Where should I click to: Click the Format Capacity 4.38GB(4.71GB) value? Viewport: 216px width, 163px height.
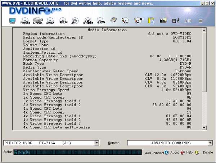coord(175,60)
